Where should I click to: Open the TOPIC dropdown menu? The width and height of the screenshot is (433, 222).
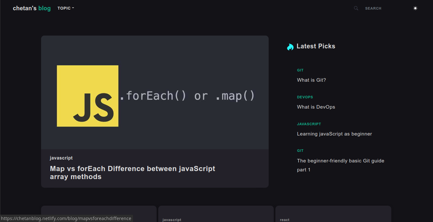click(65, 8)
